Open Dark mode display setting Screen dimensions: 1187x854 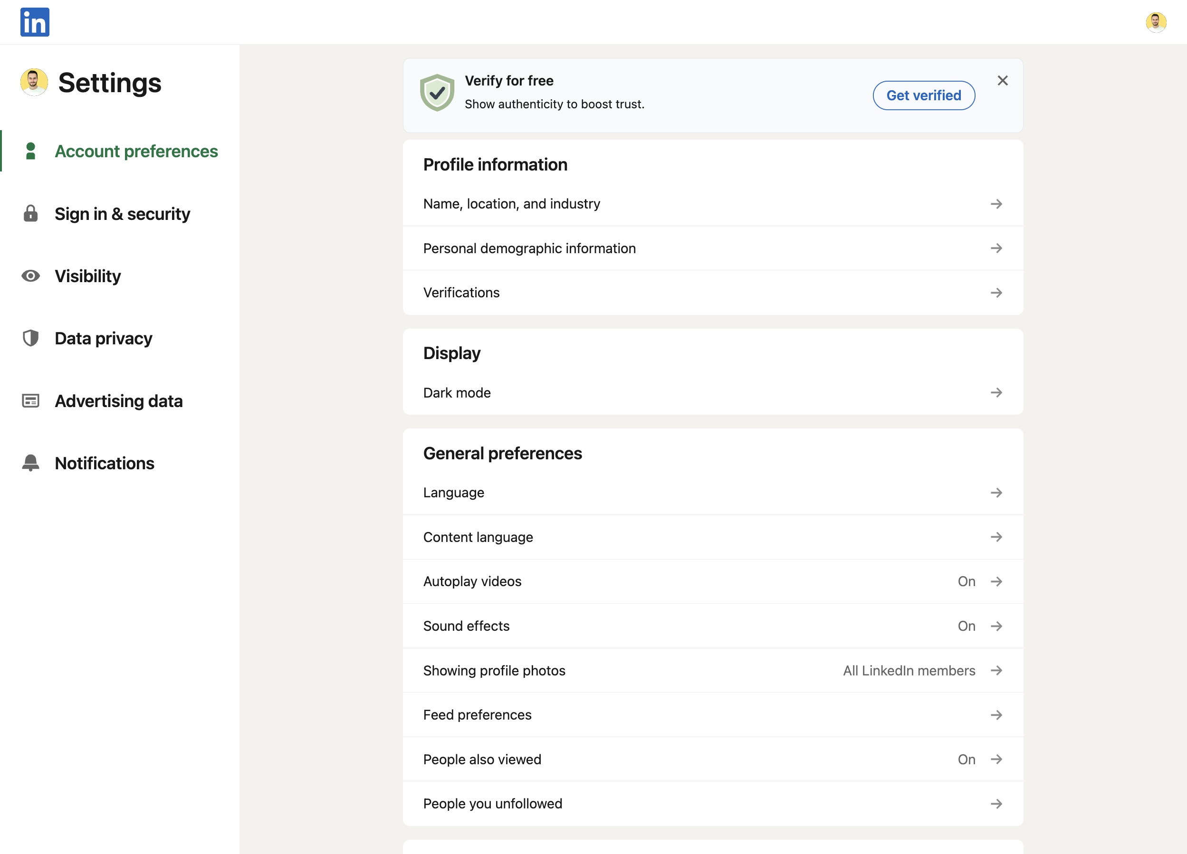pyautogui.click(x=713, y=392)
